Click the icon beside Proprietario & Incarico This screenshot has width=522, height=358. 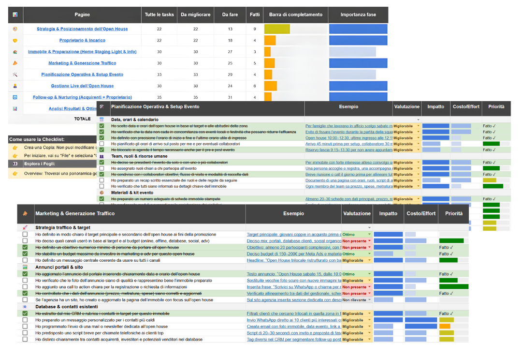[15, 41]
